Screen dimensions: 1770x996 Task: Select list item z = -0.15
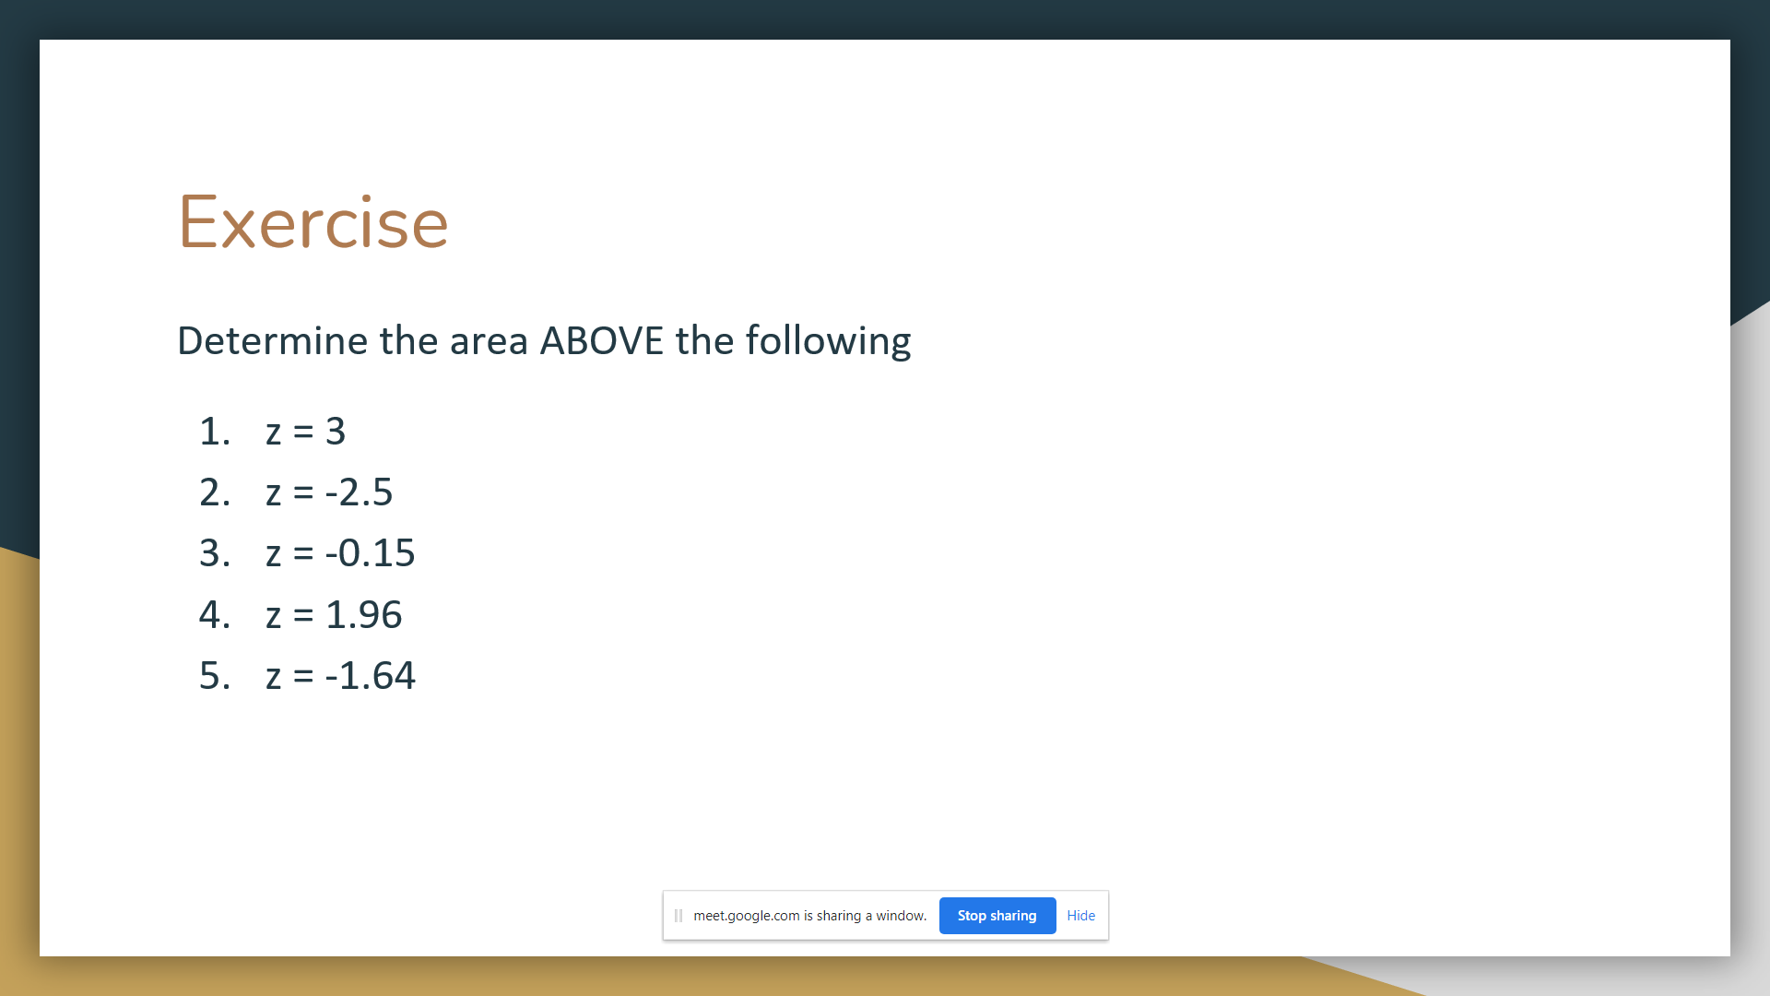(340, 553)
